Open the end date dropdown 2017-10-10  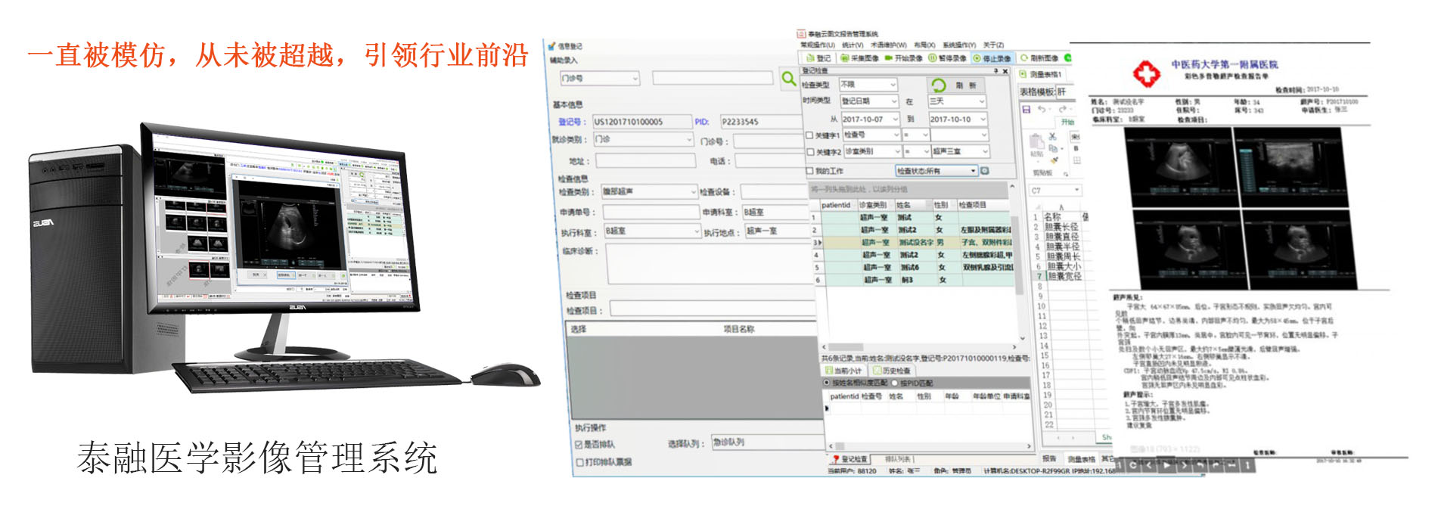coord(958,119)
